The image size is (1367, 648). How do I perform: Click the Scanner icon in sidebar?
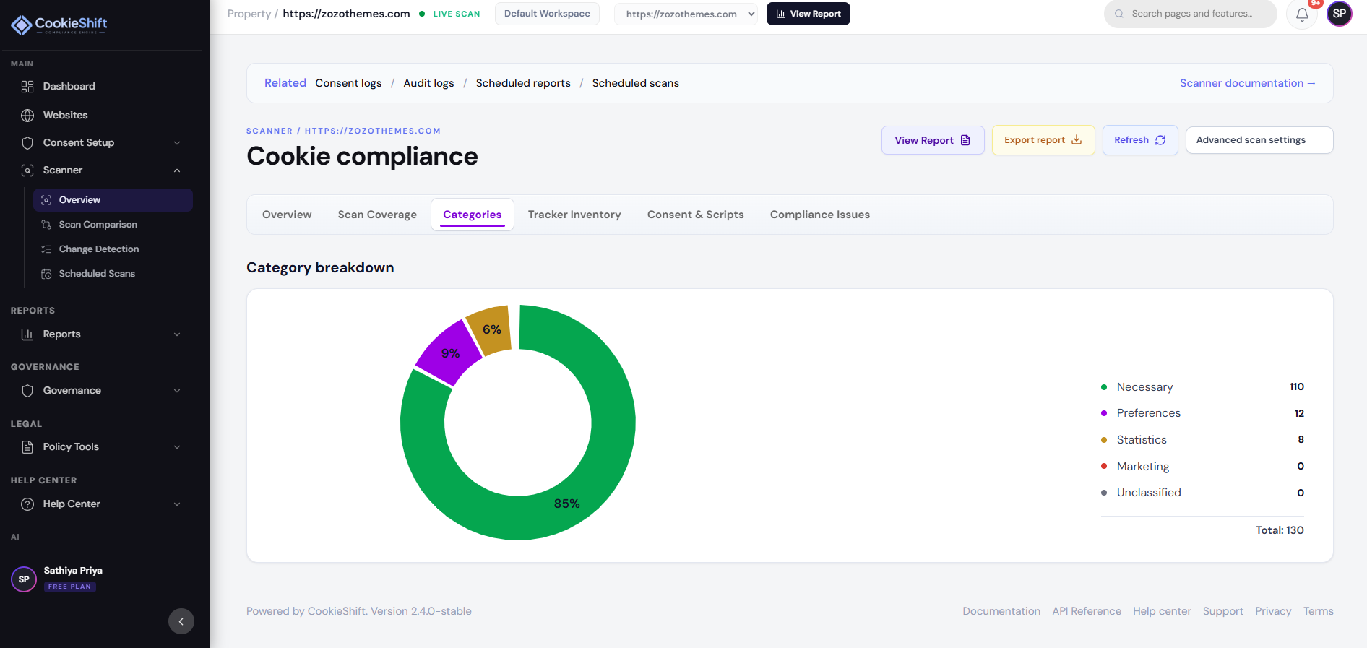(x=27, y=170)
